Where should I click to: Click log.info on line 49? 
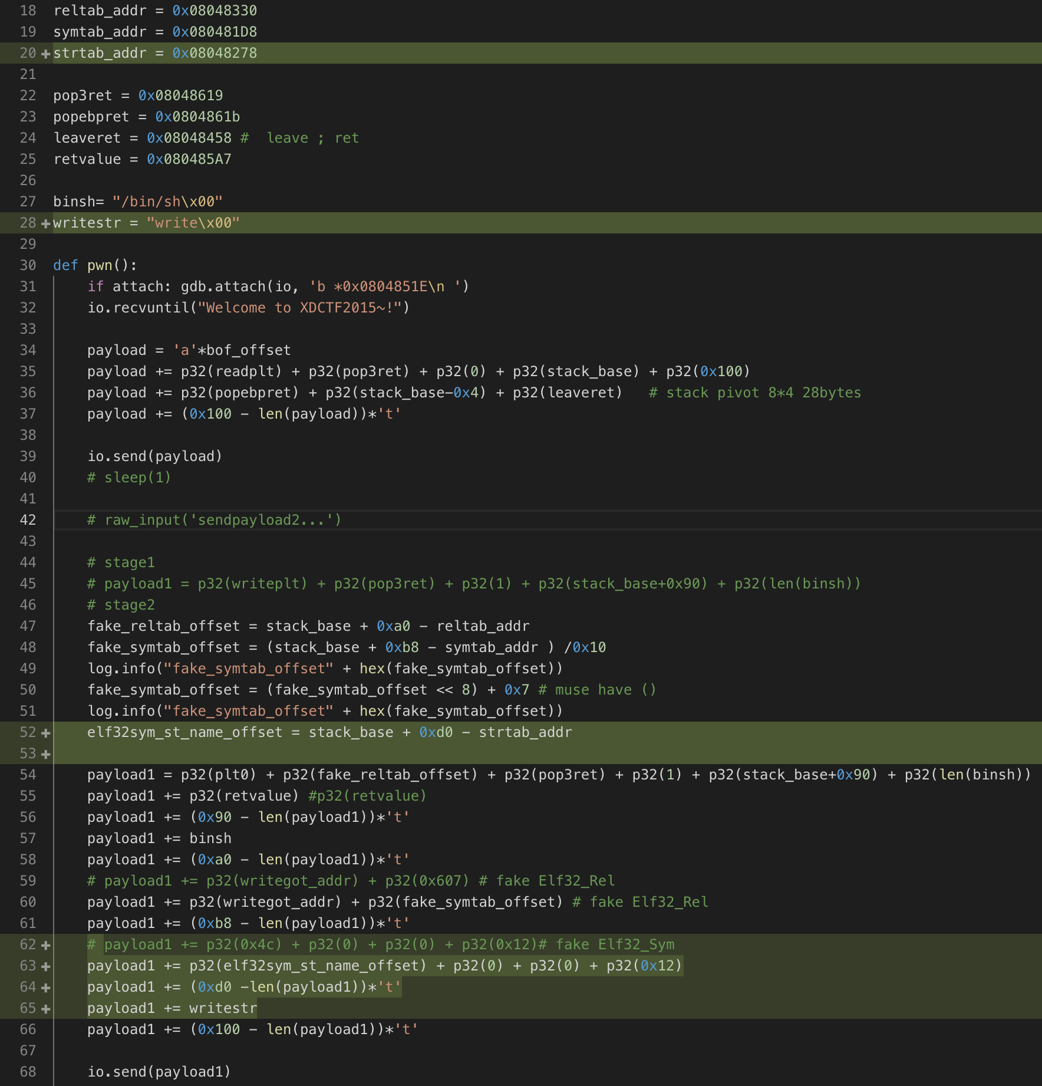121,669
